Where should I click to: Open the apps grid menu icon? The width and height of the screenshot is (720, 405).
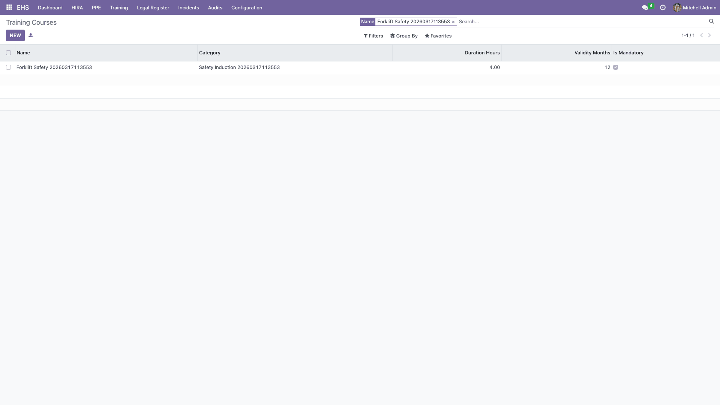[9, 7]
